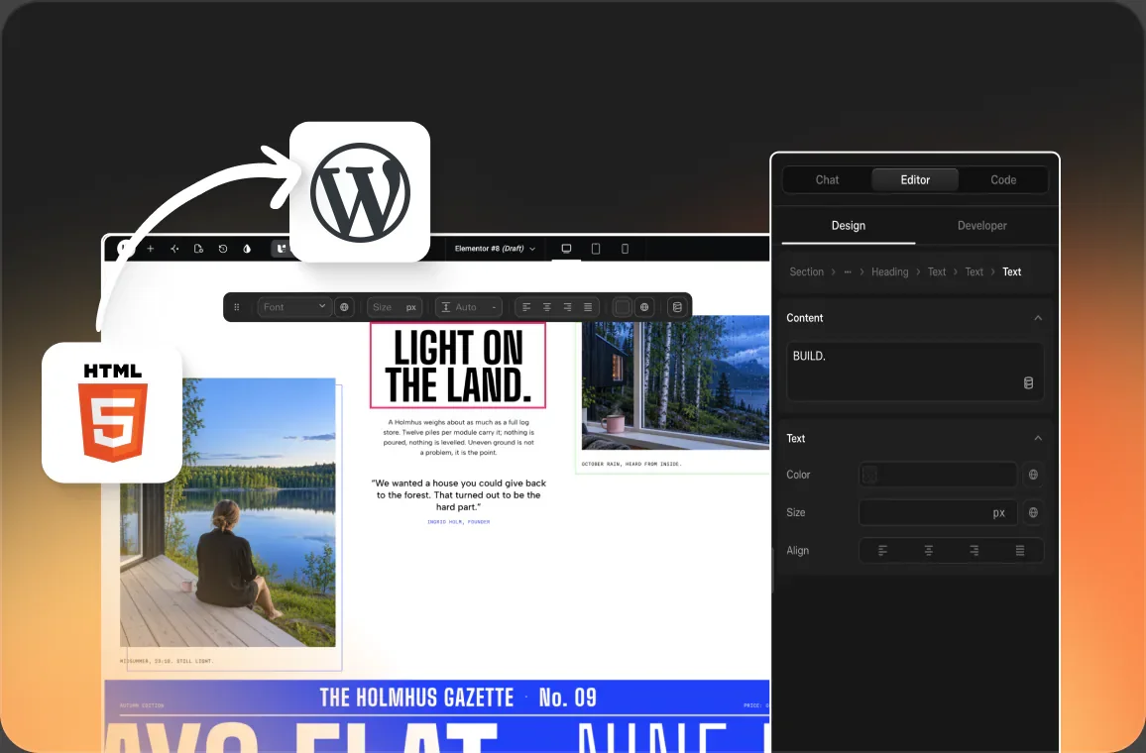The image size is (1146, 753).
Task: Switch to tablet preview mode
Action: [x=596, y=249]
